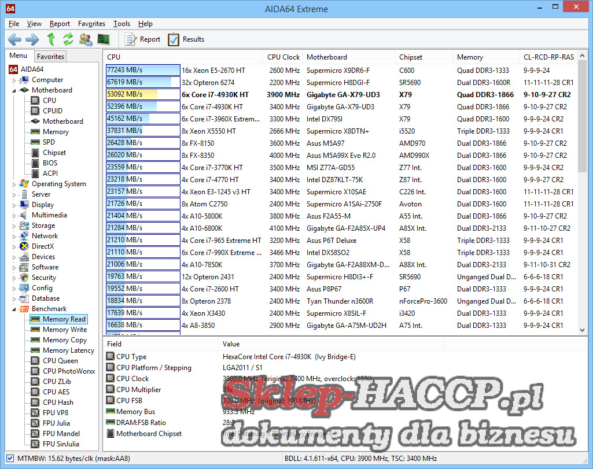Viewport: 593px width, 469px height.
Task: Open the View menu
Action: point(34,24)
